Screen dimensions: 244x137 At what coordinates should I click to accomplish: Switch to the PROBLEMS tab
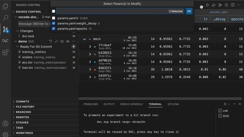[91, 104]
